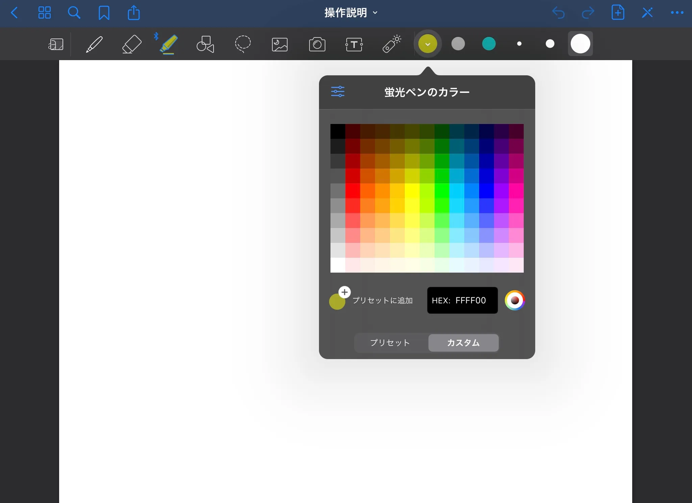Select the smallest stroke thickness dot

click(x=519, y=44)
